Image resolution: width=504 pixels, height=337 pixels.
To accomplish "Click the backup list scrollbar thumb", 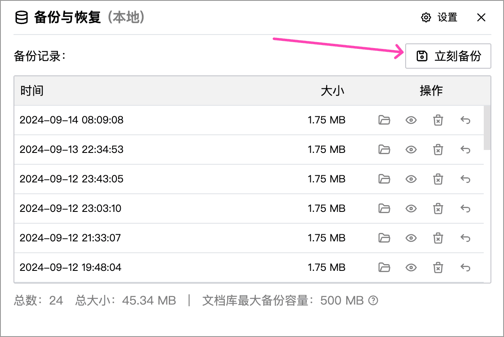I will [x=487, y=128].
